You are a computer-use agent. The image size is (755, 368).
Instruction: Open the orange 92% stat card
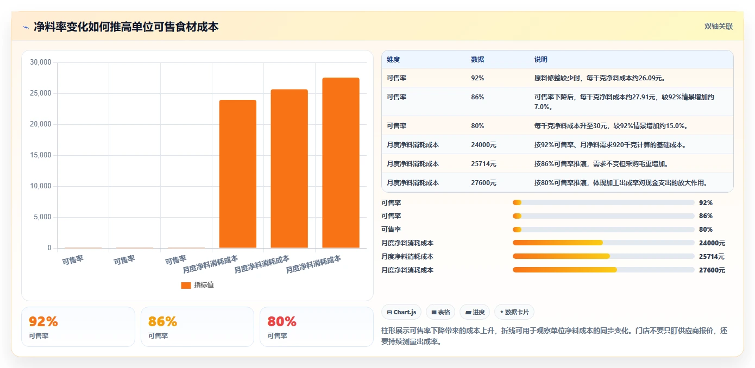(x=78, y=327)
